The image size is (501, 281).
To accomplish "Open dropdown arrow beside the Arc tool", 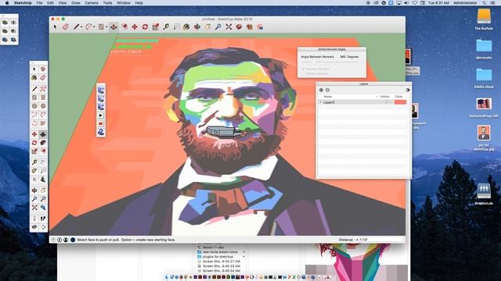I will [x=94, y=27].
